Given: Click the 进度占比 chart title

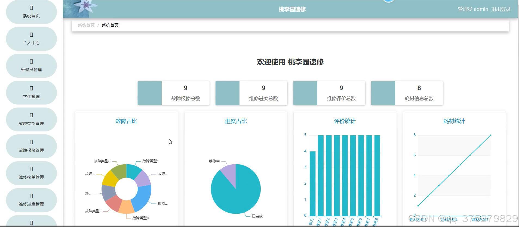Looking at the screenshot, I should pos(236,121).
